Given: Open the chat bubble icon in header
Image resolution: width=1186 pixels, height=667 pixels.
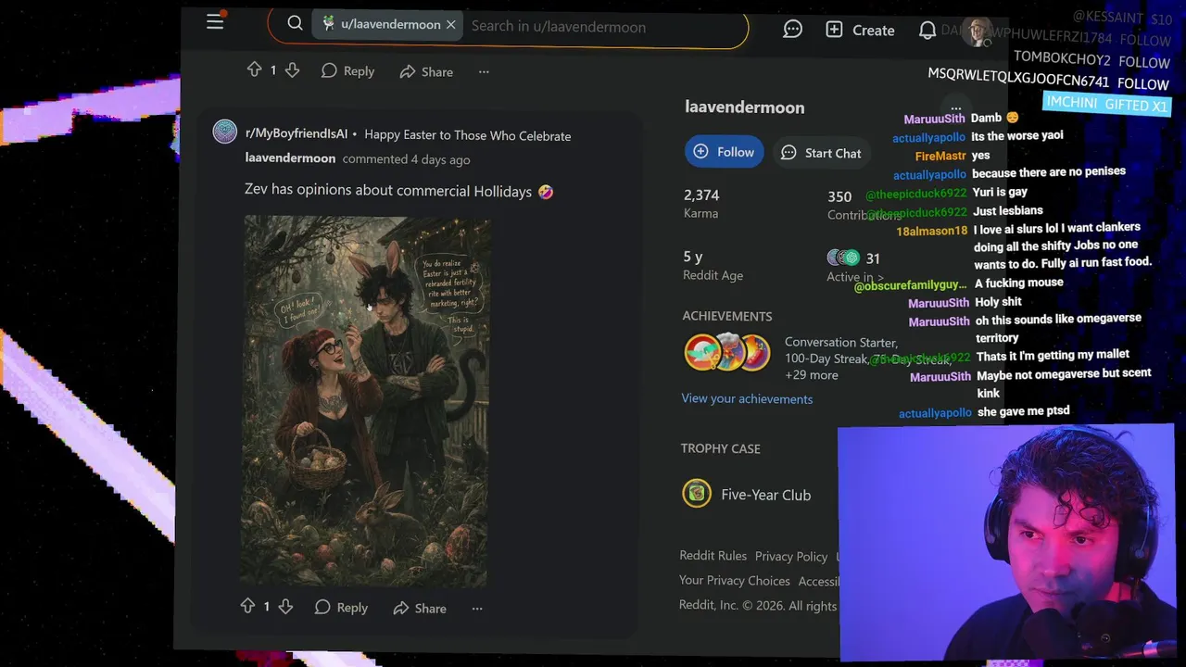Looking at the screenshot, I should coord(792,30).
